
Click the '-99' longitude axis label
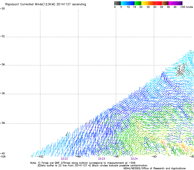(78, 157)
